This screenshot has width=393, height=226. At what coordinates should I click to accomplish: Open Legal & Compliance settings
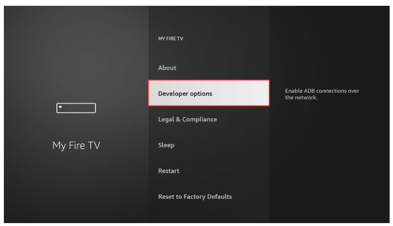point(188,120)
